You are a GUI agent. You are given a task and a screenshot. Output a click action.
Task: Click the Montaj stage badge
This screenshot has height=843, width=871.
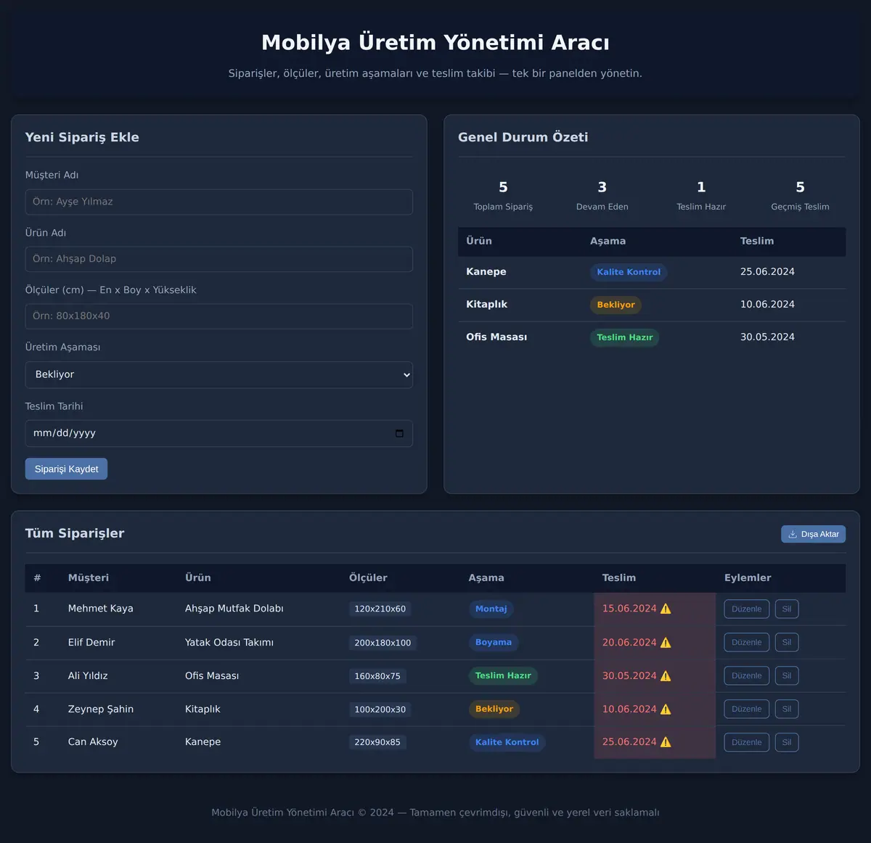pos(491,609)
